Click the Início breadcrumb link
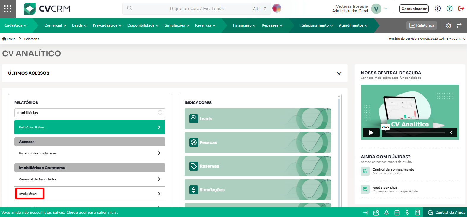Image resolution: width=467 pixels, height=217 pixels. click(11, 39)
